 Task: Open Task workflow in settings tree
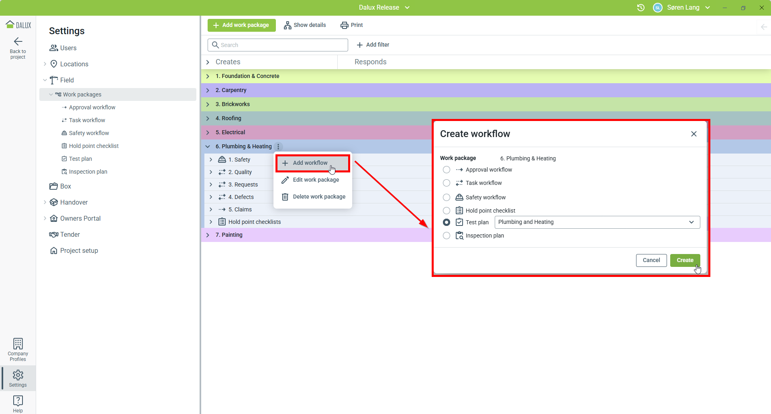(87, 120)
